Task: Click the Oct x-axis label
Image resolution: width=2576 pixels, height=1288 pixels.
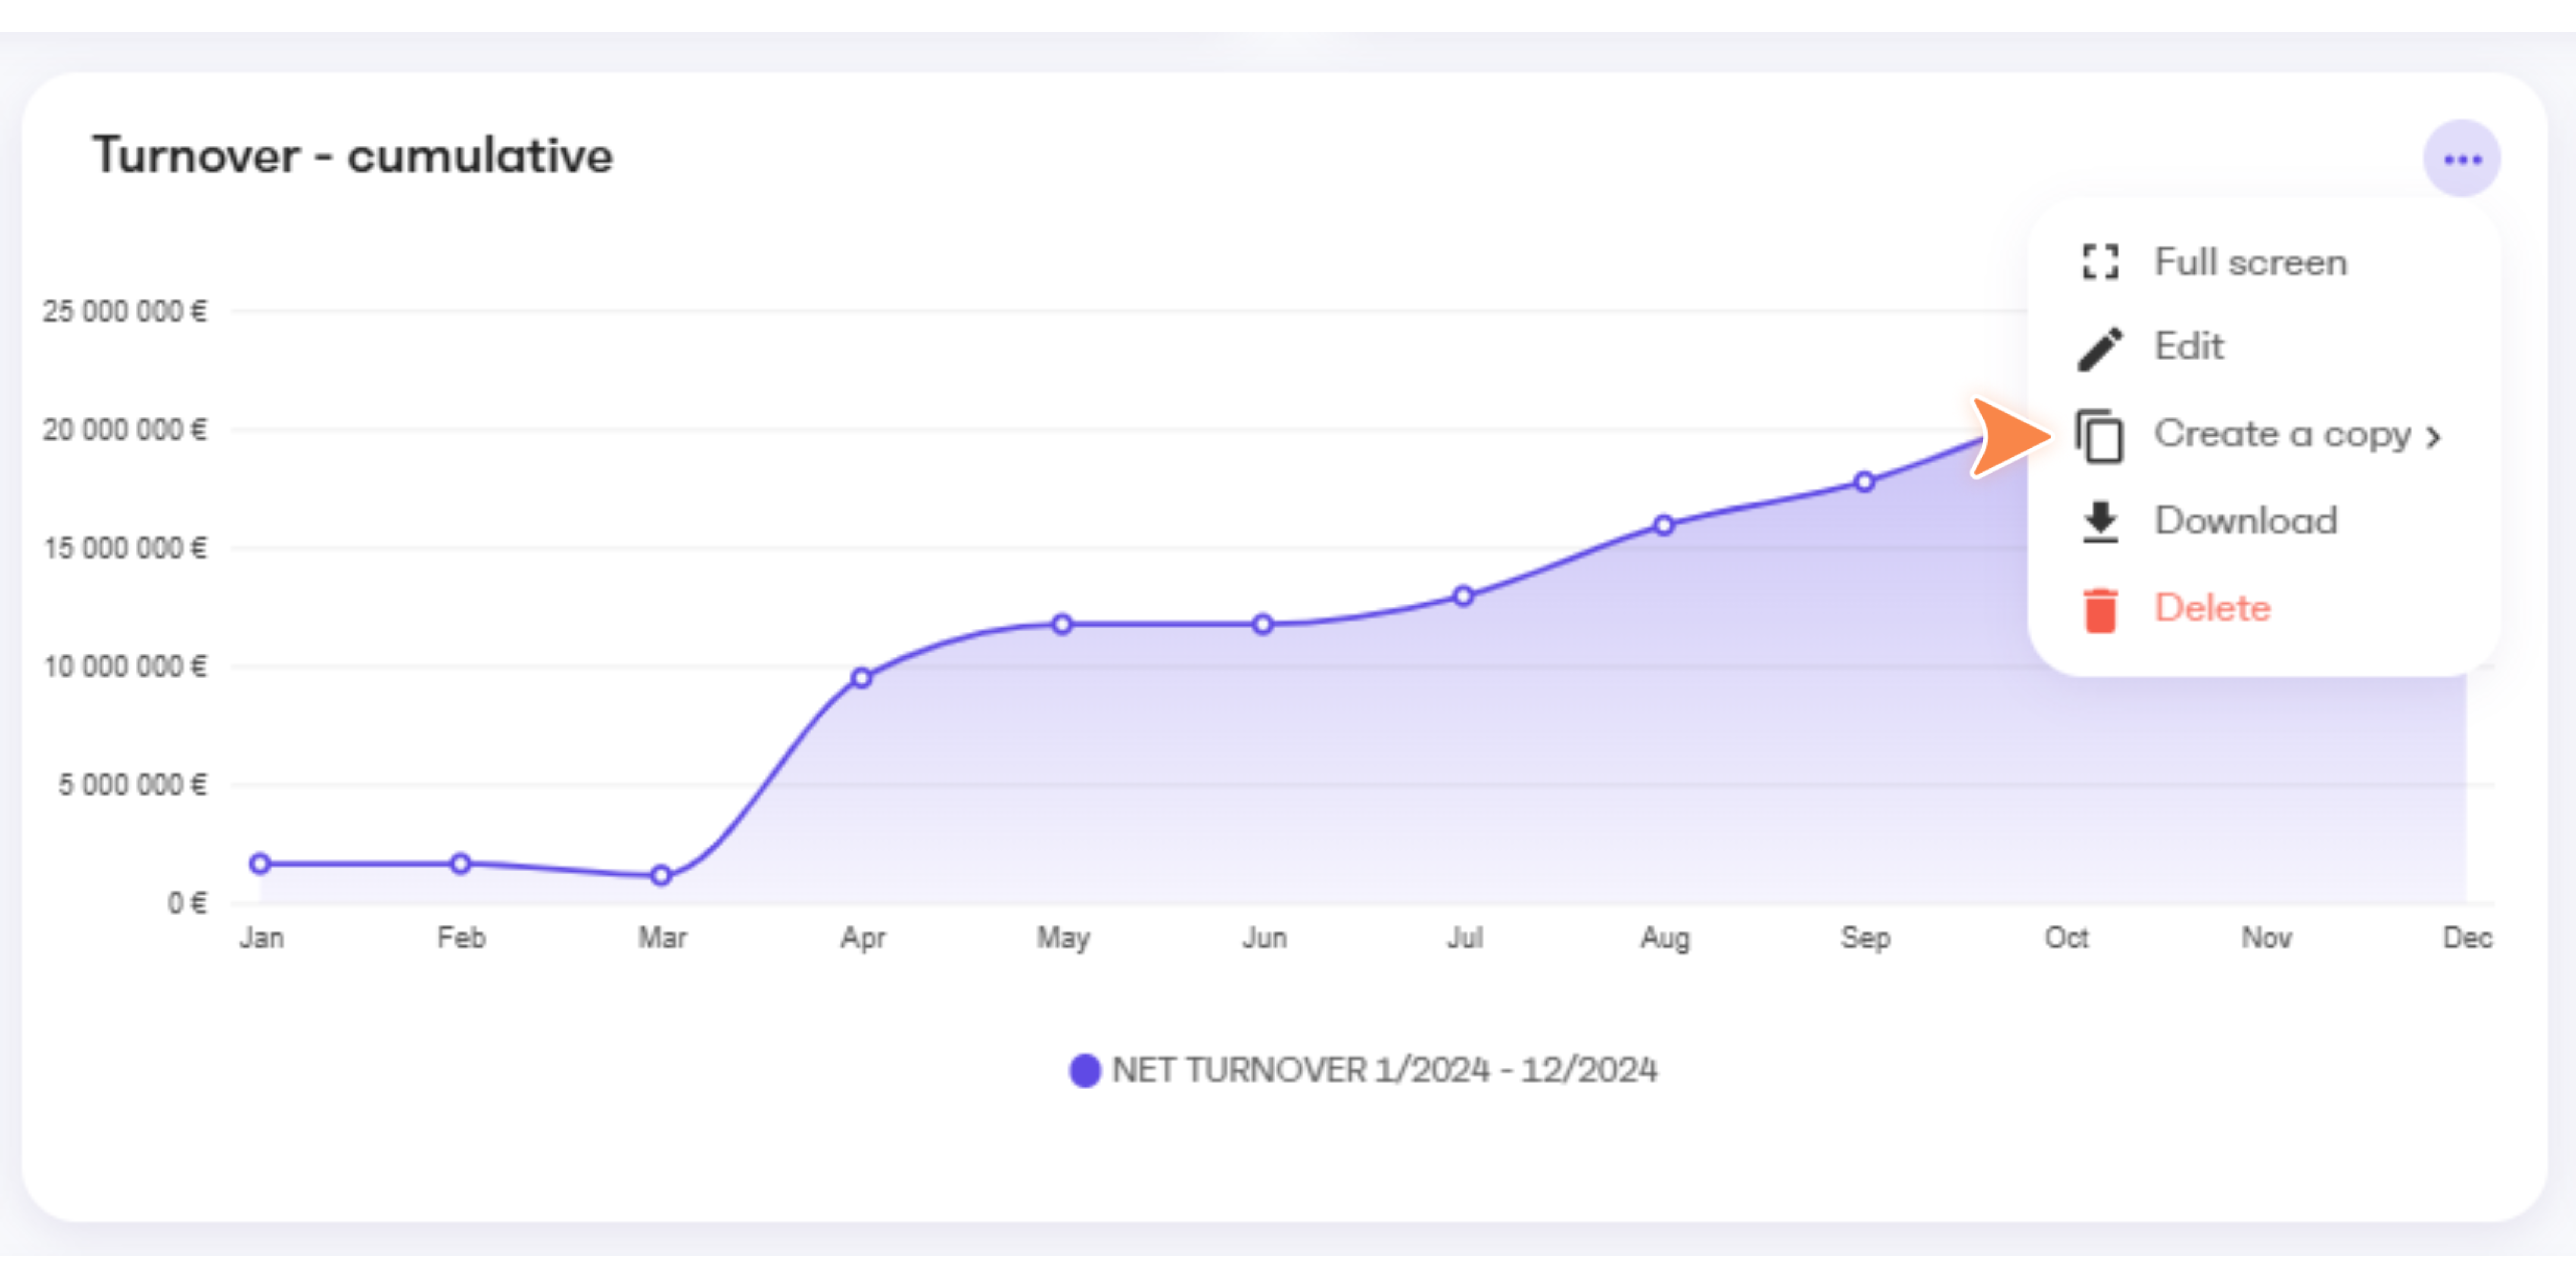Action: coord(2066,938)
